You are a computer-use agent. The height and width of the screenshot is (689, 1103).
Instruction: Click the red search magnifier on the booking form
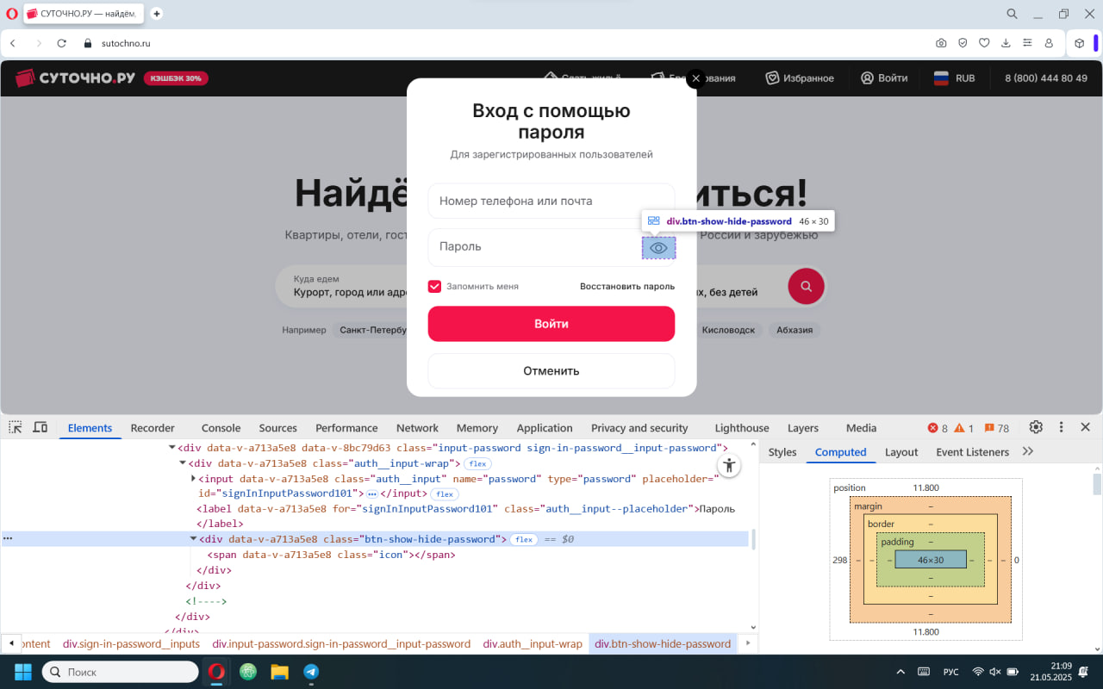pyautogui.click(x=805, y=286)
